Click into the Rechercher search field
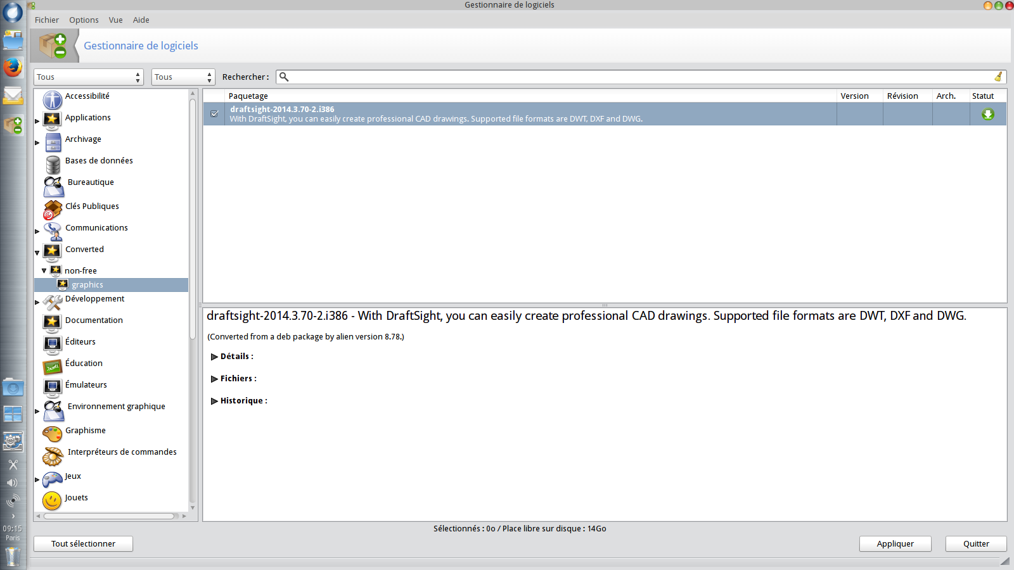The width and height of the screenshot is (1014, 570). coord(641,77)
